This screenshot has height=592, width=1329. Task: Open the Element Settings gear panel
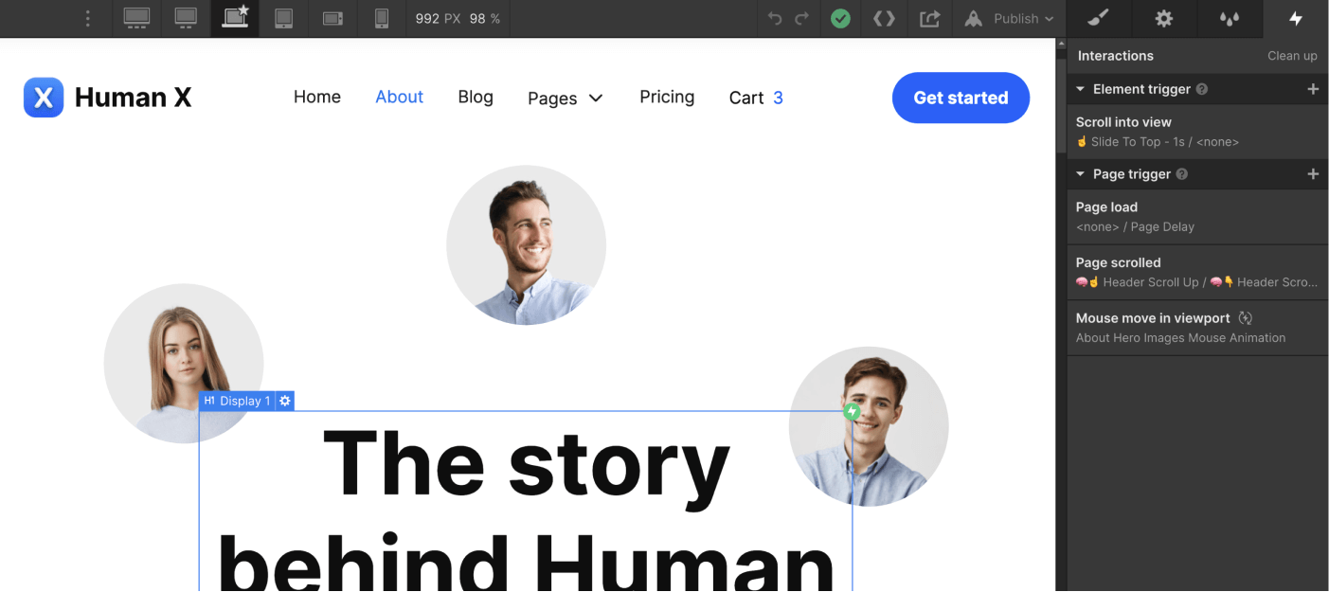1163,18
